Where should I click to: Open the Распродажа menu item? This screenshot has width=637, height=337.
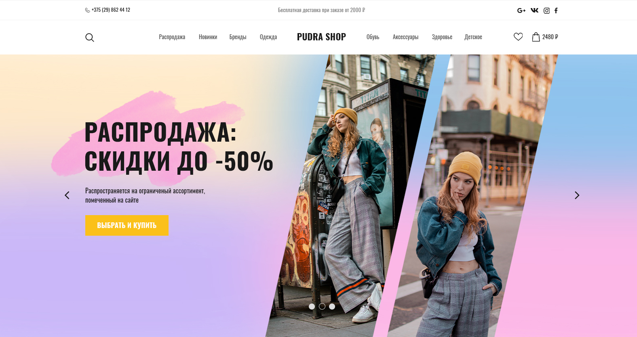pyautogui.click(x=172, y=37)
